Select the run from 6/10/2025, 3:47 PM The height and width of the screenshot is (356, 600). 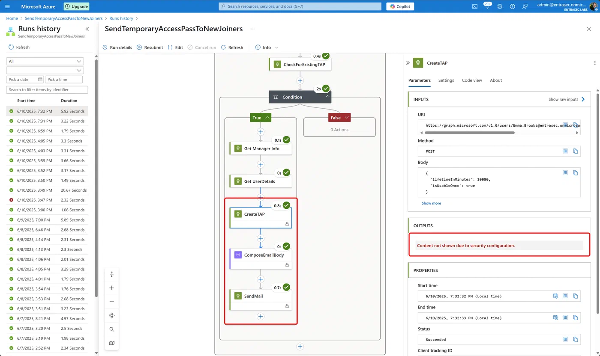47,200
